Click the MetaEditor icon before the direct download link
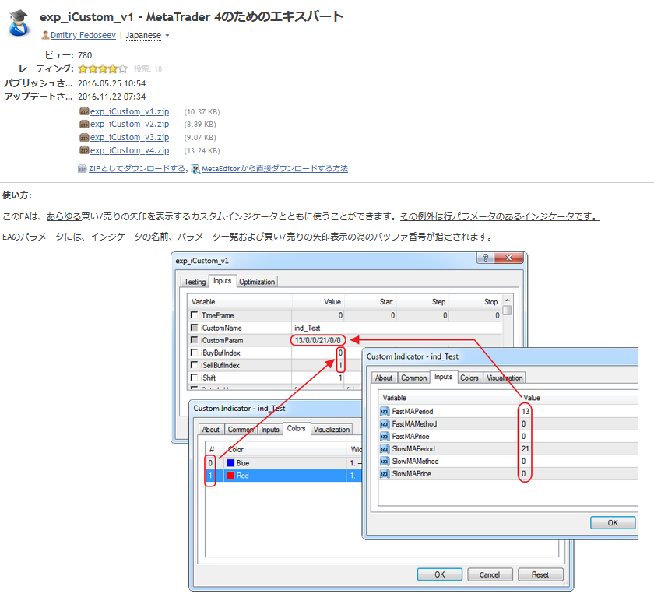 195,168
